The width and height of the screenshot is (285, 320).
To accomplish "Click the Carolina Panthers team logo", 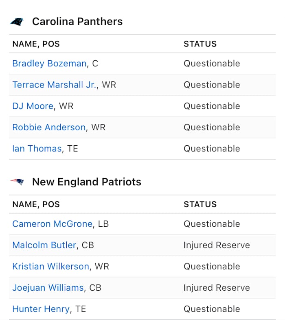I will coord(17,22).
